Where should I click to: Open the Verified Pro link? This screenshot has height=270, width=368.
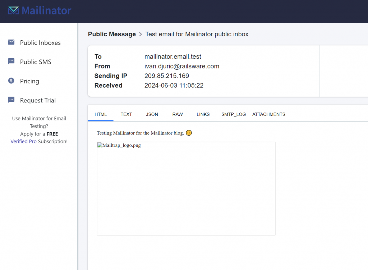(x=23, y=141)
